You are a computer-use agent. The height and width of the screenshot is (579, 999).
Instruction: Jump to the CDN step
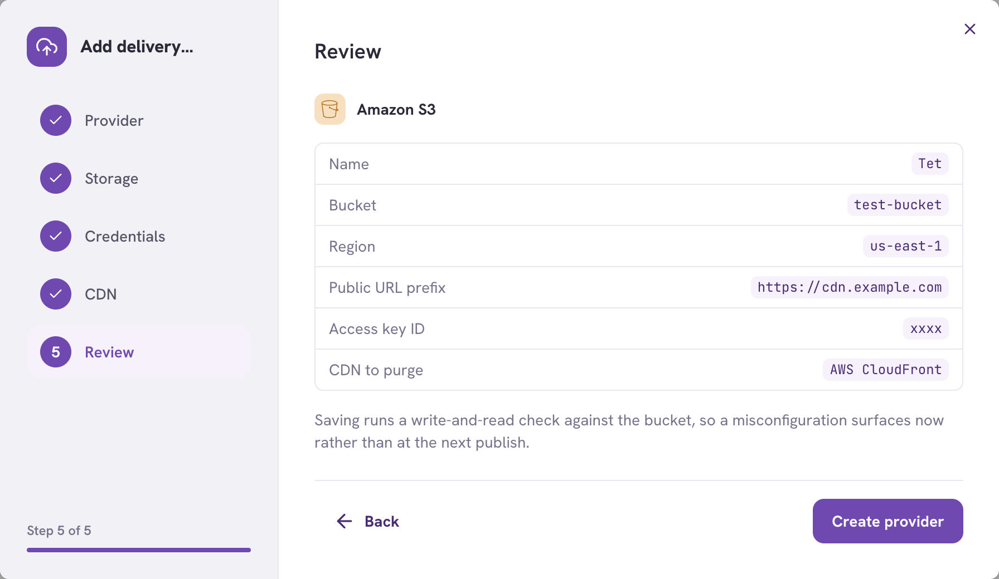(x=100, y=294)
